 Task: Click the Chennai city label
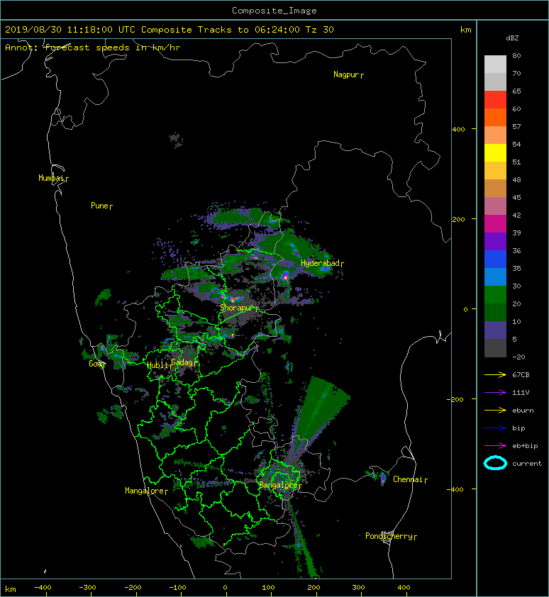click(410, 480)
